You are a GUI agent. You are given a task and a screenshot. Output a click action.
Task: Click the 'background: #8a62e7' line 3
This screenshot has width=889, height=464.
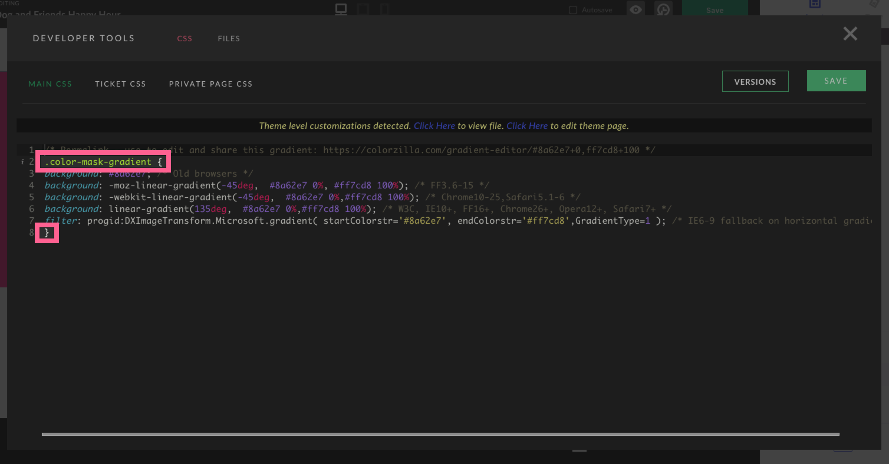coord(149,174)
